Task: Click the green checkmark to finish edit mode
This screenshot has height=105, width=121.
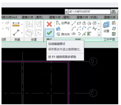Action: click(49, 33)
